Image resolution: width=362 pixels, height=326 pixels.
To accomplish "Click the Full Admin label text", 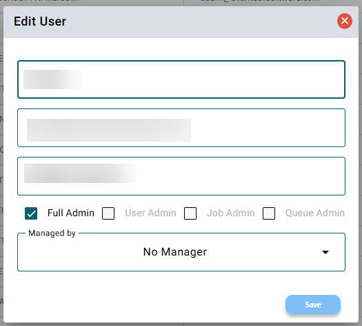I will click(71, 213).
